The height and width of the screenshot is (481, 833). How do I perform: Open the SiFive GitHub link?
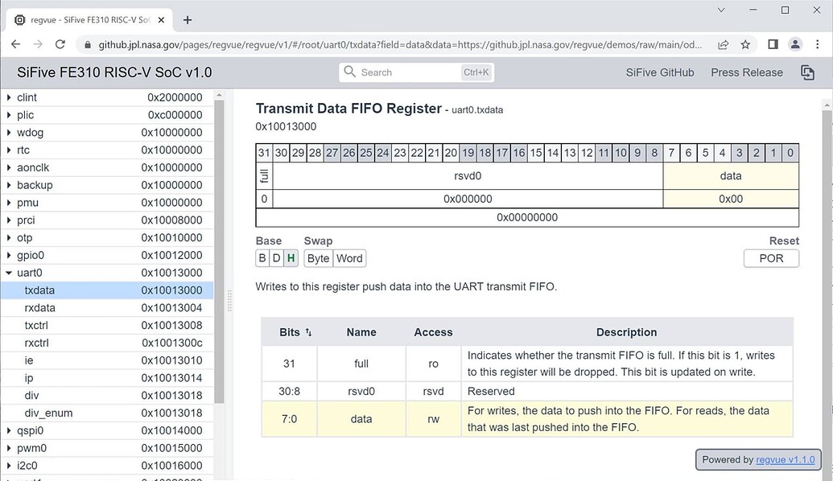click(659, 72)
